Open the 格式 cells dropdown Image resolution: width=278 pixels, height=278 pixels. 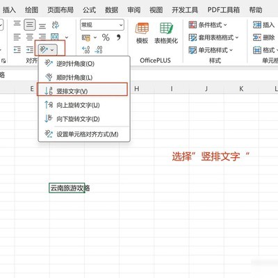click(x=265, y=50)
